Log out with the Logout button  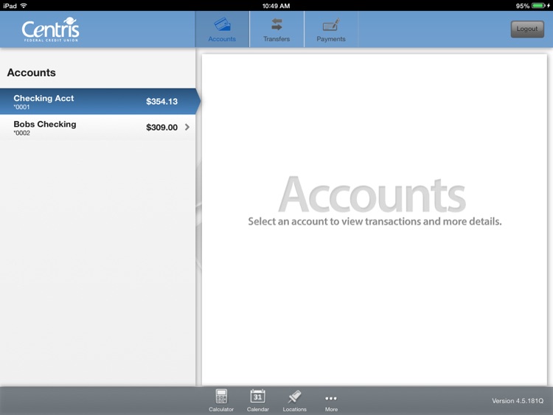[x=527, y=29]
